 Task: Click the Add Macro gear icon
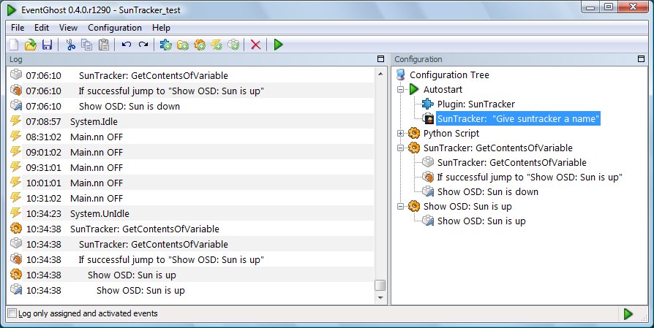click(200, 45)
